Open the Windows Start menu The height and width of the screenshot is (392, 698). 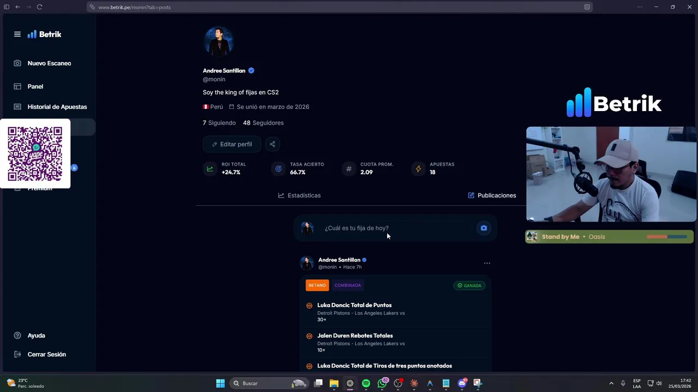tap(220, 383)
